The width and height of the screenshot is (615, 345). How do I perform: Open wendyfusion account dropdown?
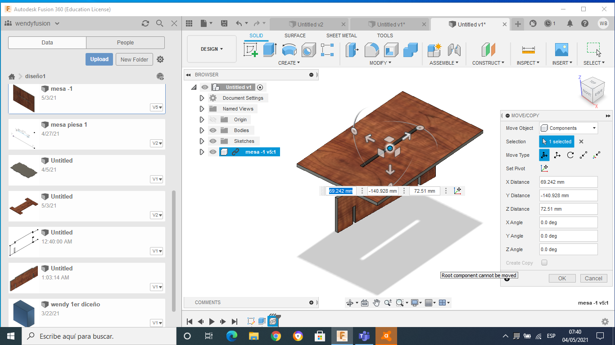coord(37,23)
